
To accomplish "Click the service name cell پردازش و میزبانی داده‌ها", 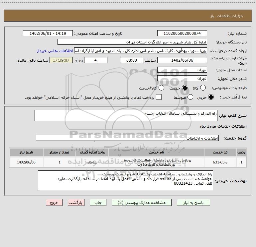I will [x=156, y=162].
